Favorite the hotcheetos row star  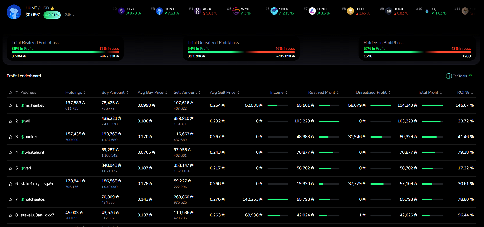10,199
